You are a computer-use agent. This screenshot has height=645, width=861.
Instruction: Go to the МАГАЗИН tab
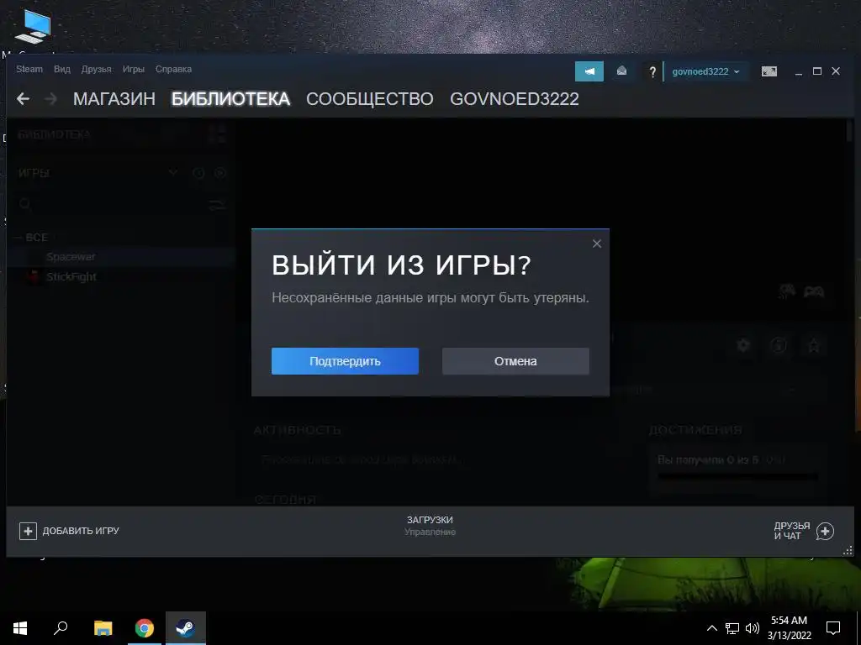coord(114,99)
